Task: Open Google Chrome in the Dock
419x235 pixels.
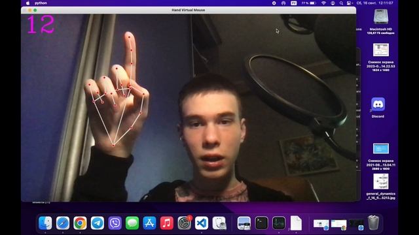Action: 80,223
